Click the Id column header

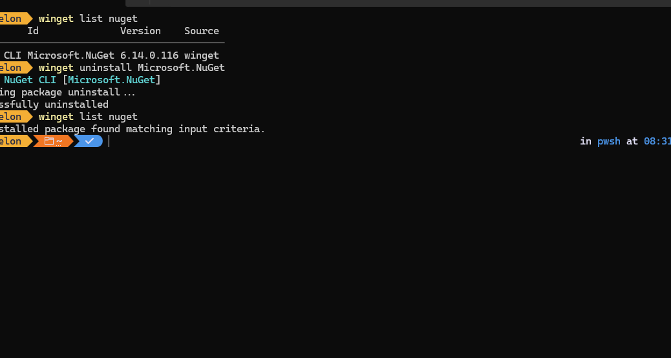(33, 31)
